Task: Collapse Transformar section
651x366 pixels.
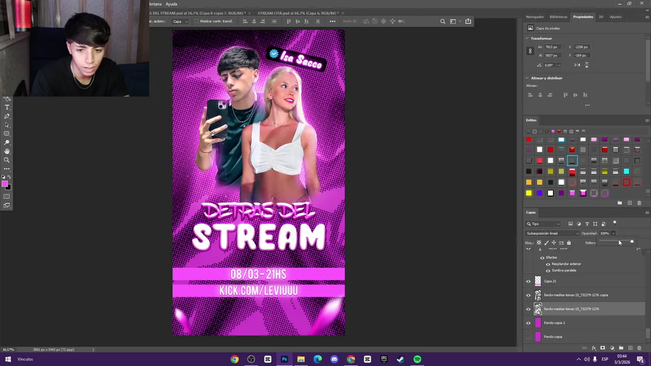Action: [527, 38]
